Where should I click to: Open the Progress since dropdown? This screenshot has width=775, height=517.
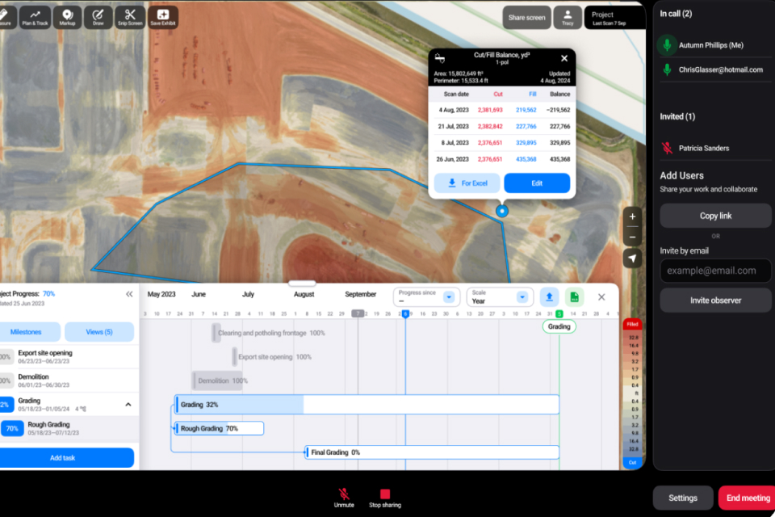[426, 296]
